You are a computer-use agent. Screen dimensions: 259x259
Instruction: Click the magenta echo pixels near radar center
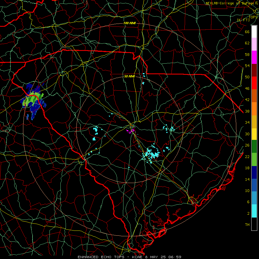click(x=131, y=130)
